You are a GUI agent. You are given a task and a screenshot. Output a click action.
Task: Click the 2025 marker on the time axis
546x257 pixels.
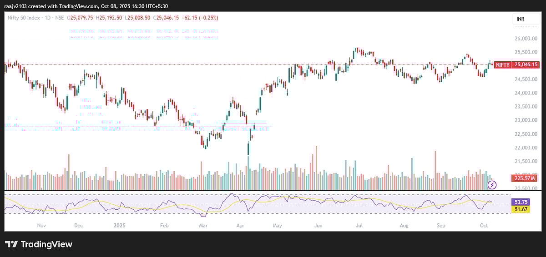click(119, 225)
